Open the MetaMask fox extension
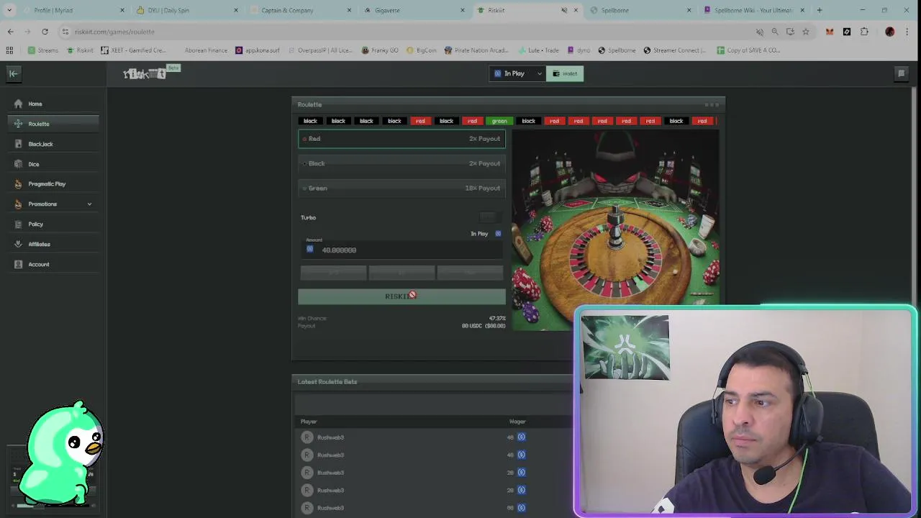921x518 pixels. point(830,32)
